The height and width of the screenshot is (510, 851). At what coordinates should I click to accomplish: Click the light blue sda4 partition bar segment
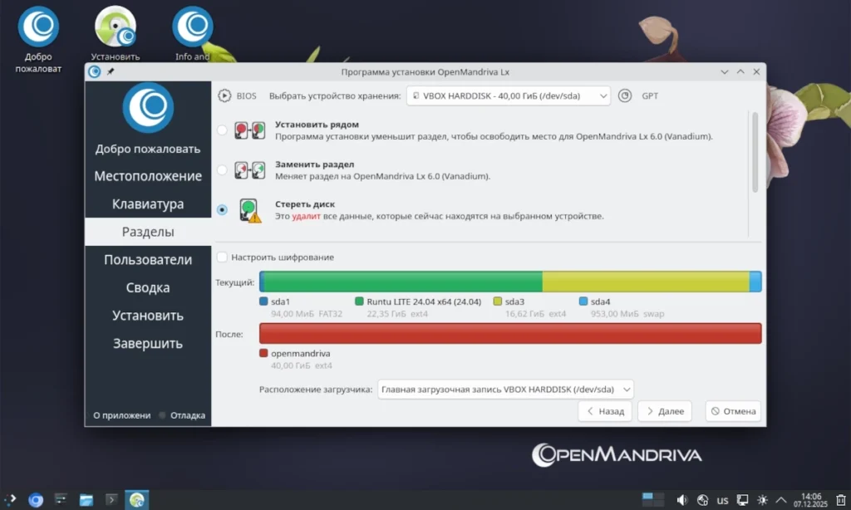pyautogui.click(x=755, y=282)
